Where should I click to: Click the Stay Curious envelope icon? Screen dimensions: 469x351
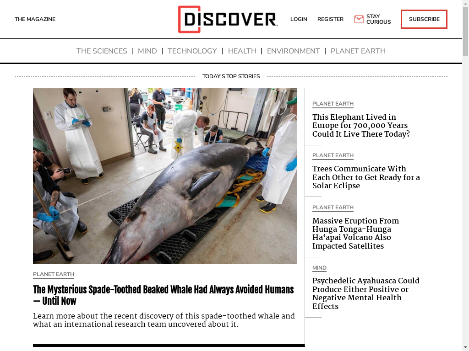click(359, 19)
